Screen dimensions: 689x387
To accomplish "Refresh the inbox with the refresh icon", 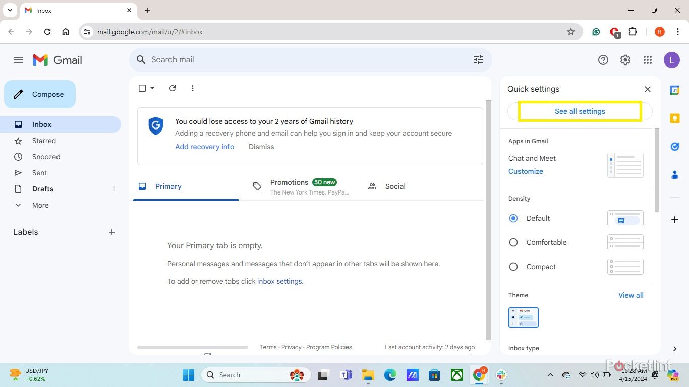I will pyautogui.click(x=173, y=88).
